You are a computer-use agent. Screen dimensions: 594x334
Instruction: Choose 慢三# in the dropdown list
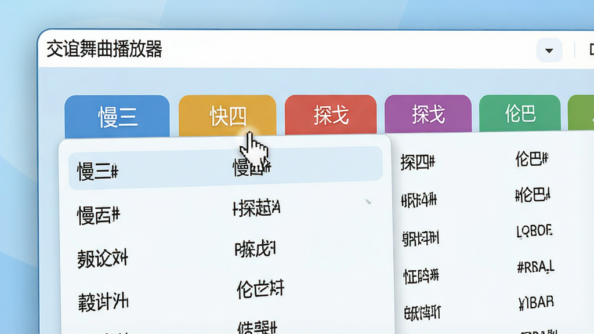point(97,171)
